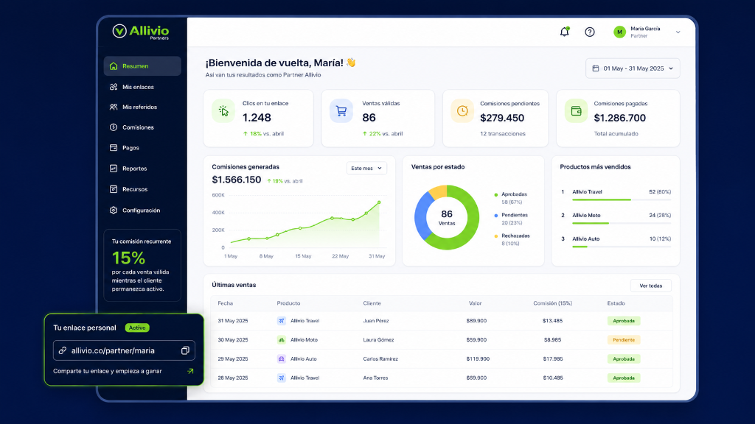This screenshot has height=424, width=755.
Task: Click the plane icon in the Juan Pérez row
Action: (x=281, y=321)
